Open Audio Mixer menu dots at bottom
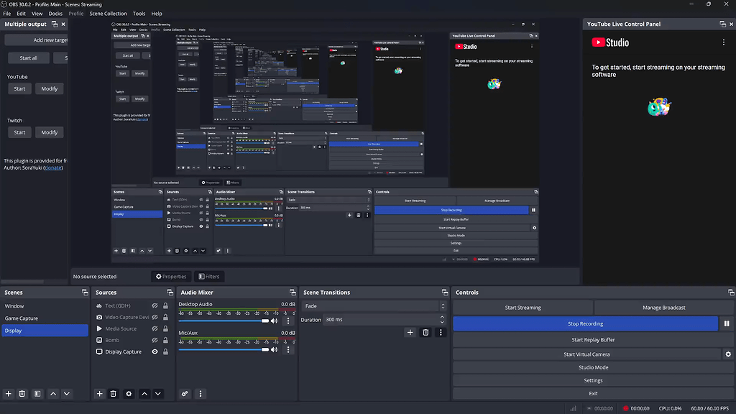The height and width of the screenshot is (414, 736). click(x=201, y=394)
